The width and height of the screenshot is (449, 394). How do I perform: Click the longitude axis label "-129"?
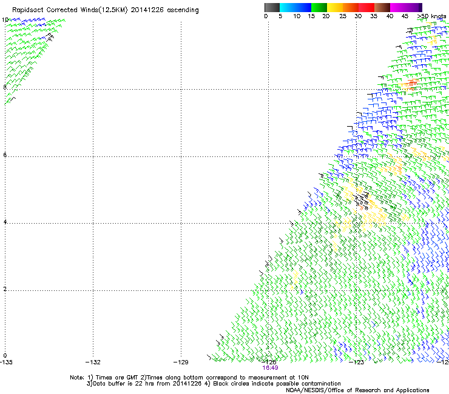[181, 362]
